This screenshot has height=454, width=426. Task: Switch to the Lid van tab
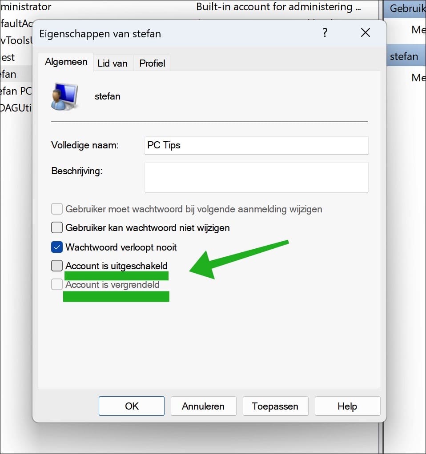tap(113, 64)
